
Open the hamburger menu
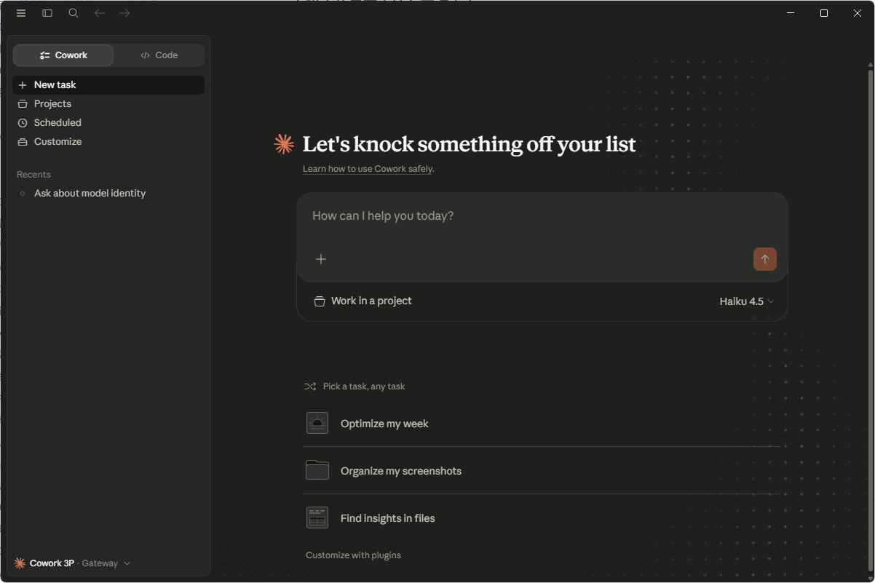[21, 13]
